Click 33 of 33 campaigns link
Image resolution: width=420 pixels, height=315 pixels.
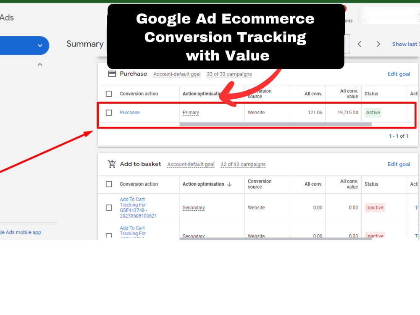[x=229, y=74]
